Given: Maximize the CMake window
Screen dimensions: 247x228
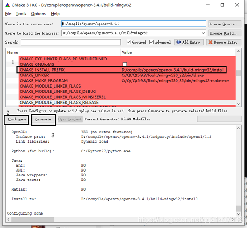Looking at the screenshot, I should [222, 5].
